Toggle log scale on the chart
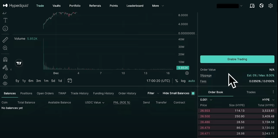The height and width of the screenshot is (138, 278). (x=183, y=81)
